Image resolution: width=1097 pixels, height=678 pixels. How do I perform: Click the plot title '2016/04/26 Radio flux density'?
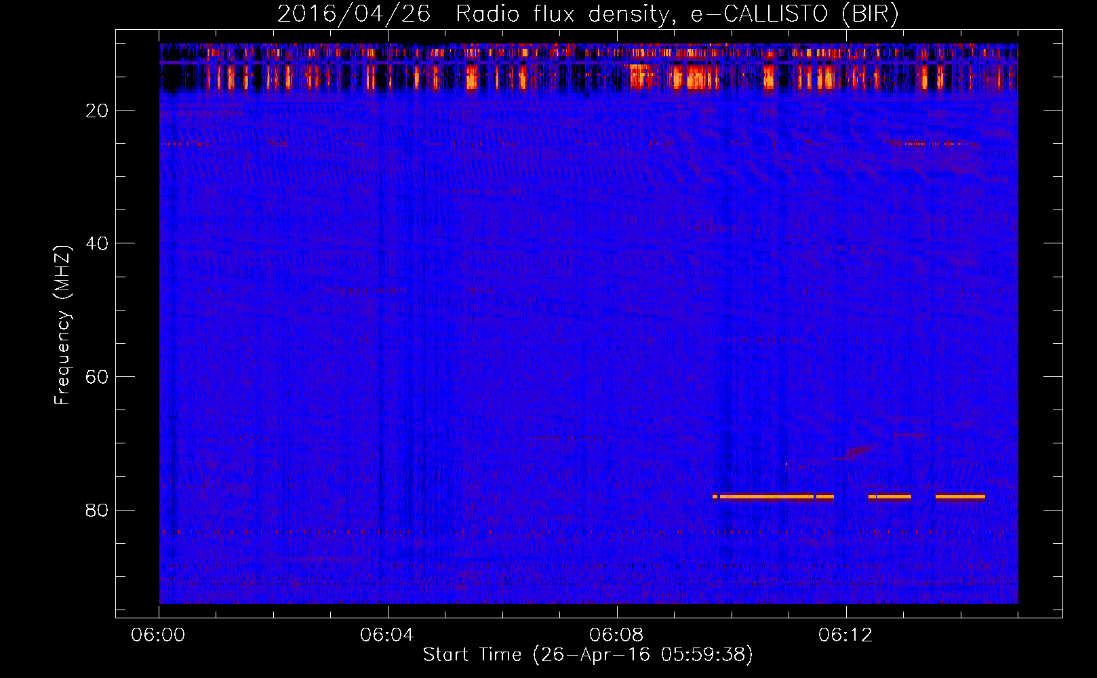pos(473,14)
